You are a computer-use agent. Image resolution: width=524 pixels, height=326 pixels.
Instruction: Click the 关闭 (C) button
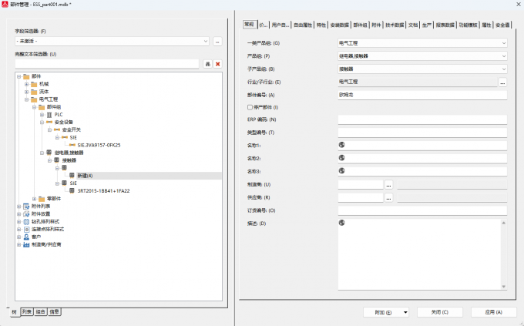click(440, 312)
